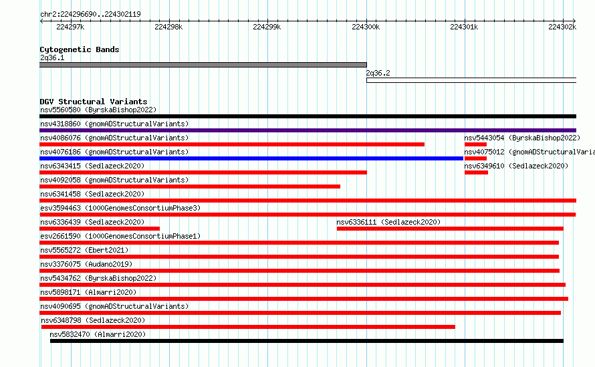The image size is (595, 367).
Task: Click the nsv4075012 gnomAD variant label
Action: (529, 152)
